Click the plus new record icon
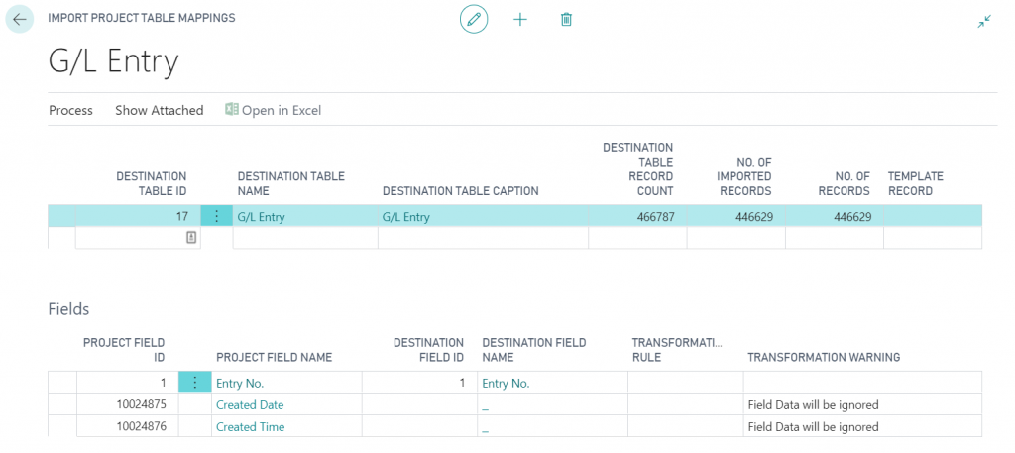 pyautogui.click(x=520, y=19)
